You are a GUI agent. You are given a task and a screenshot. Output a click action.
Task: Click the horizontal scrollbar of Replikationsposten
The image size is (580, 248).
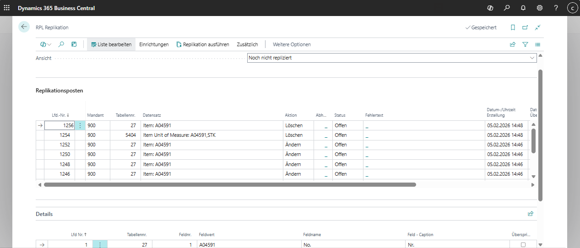(230, 185)
